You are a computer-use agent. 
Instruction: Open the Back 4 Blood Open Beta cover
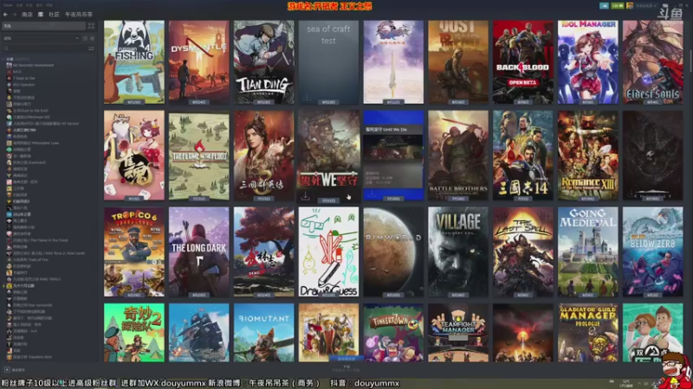coord(523,62)
